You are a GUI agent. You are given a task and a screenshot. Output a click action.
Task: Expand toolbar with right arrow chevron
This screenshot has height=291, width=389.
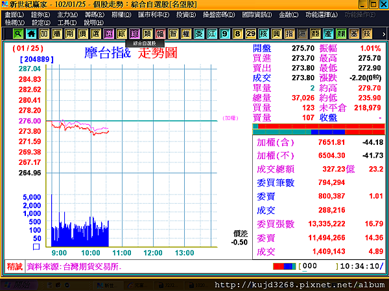coord(384,34)
